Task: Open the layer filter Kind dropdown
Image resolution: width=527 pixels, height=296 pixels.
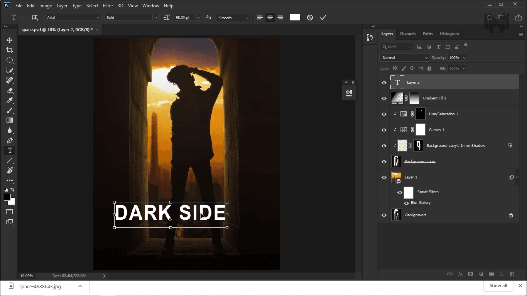Action: tap(396, 47)
